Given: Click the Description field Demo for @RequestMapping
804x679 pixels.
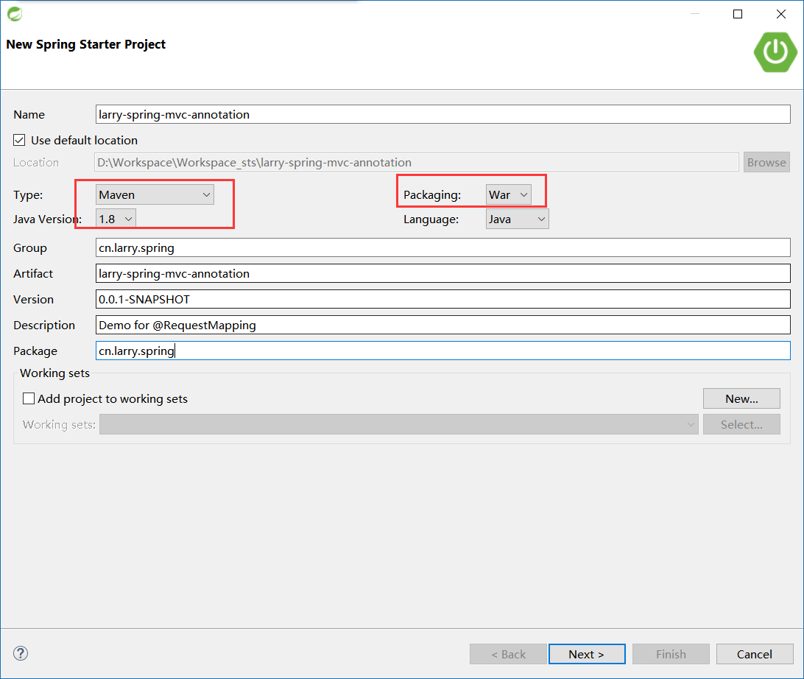Looking at the screenshot, I should [443, 325].
